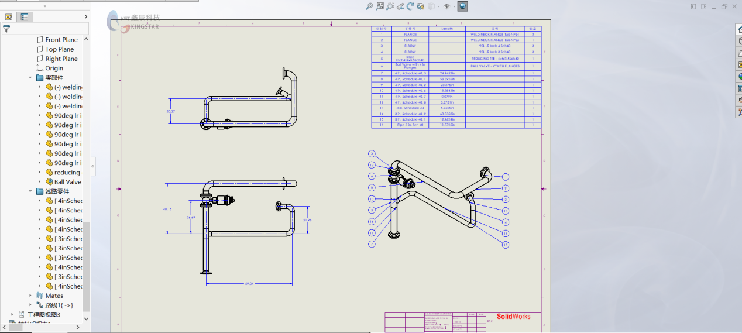
Task: Open the Display Style dropdown arrow
Action: [x=438, y=6]
